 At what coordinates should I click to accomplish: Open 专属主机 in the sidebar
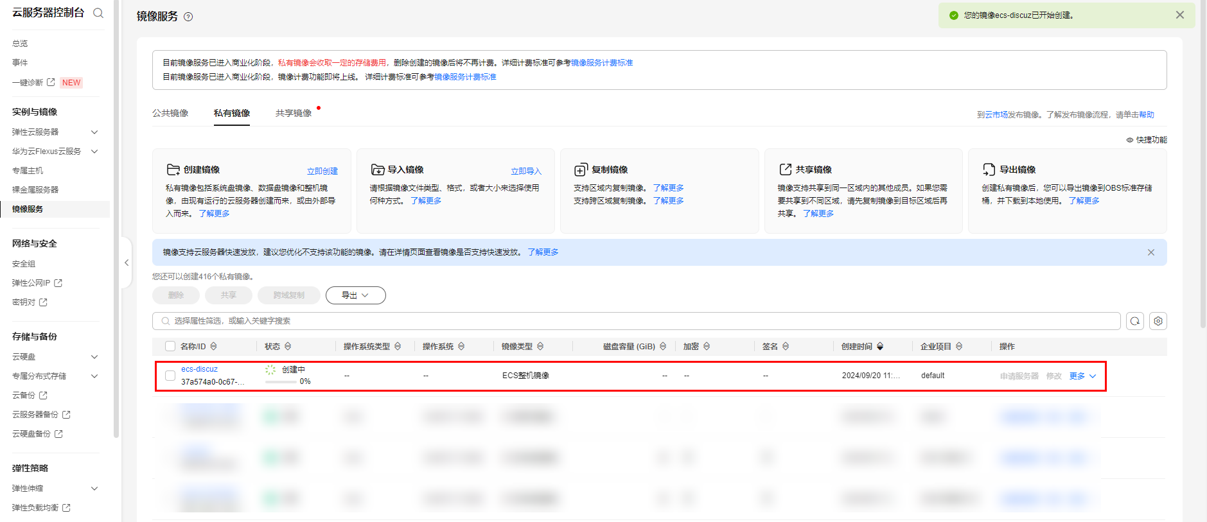(x=28, y=171)
